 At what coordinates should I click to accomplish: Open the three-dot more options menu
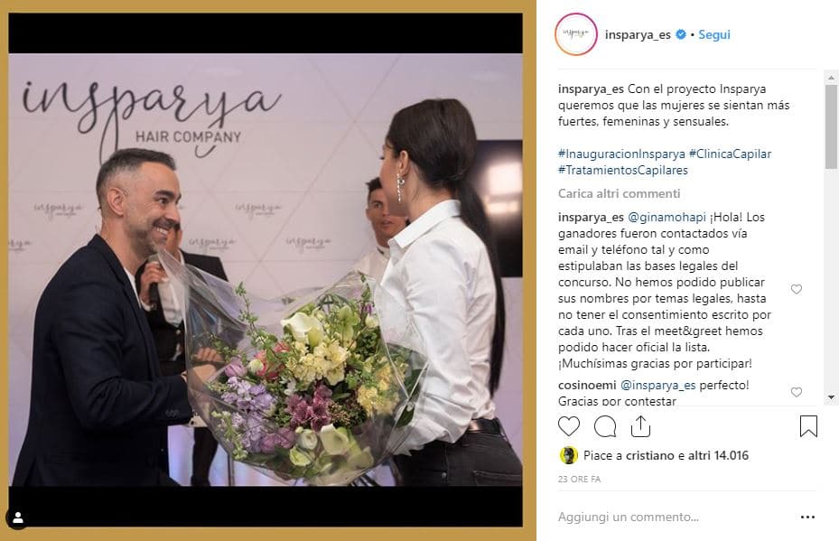pyautogui.click(x=807, y=517)
